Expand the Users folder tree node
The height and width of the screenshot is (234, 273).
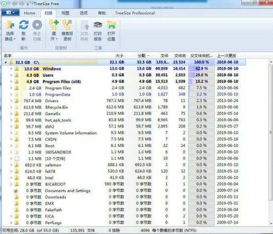click(x=11, y=75)
